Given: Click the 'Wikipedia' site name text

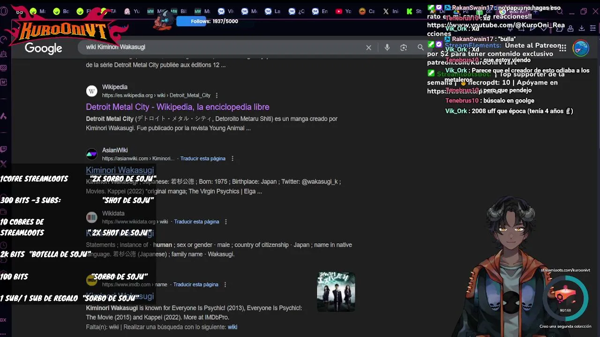Looking at the screenshot, I should pos(115,87).
